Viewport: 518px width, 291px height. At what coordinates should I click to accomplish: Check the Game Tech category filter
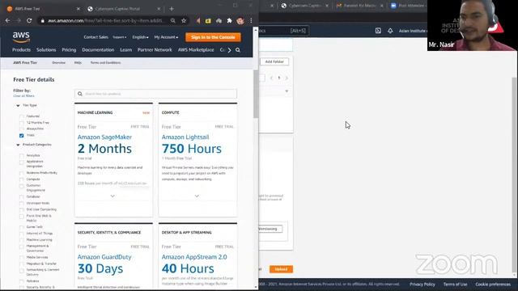22,227
